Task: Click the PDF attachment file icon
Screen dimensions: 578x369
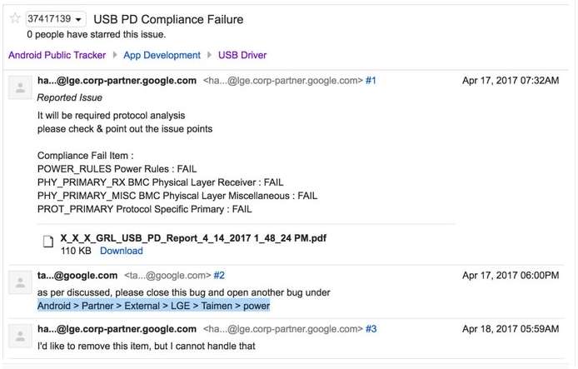Action: pos(48,242)
